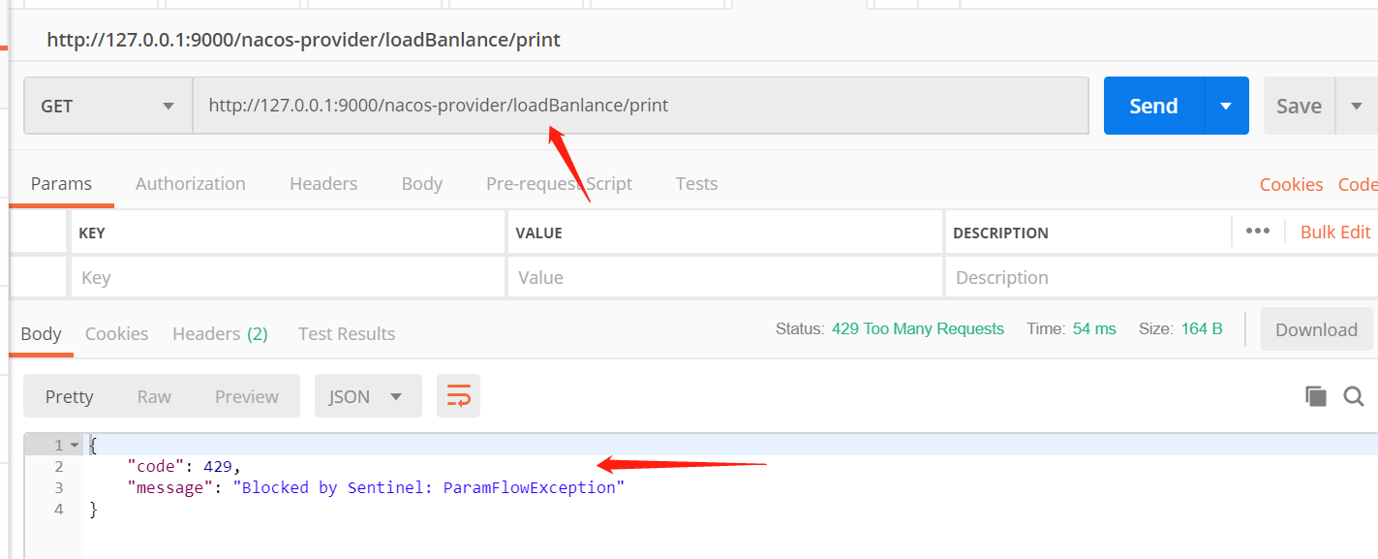Viewport: 1378px width, 559px height.
Task: Download the response with the Download button
Action: (x=1316, y=329)
